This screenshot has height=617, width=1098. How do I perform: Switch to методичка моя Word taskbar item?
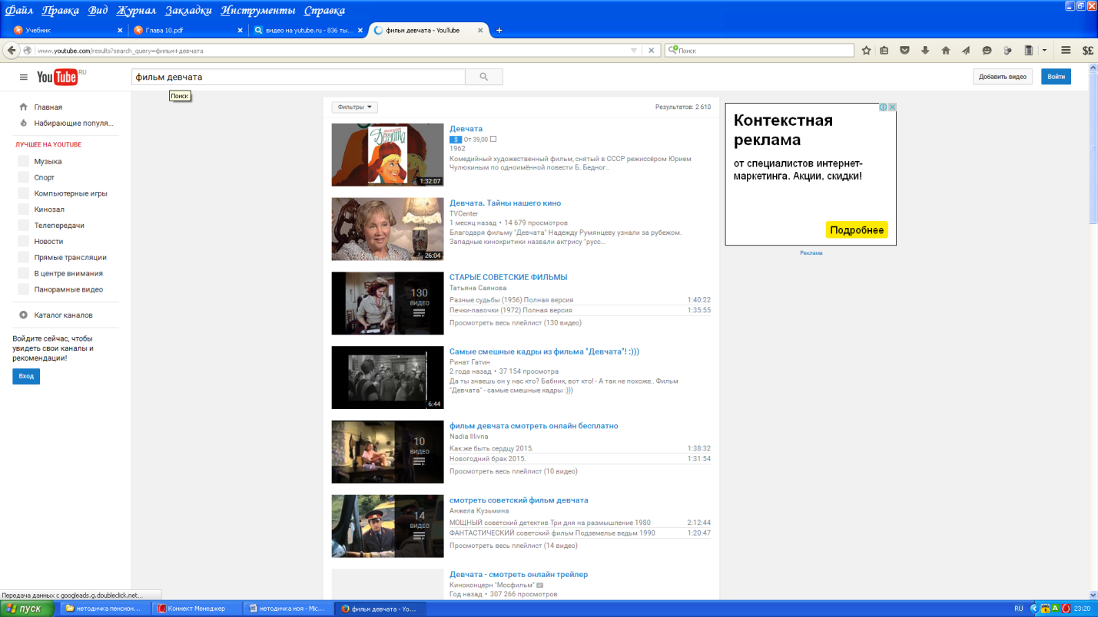pyautogui.click(x=289, y=609)
